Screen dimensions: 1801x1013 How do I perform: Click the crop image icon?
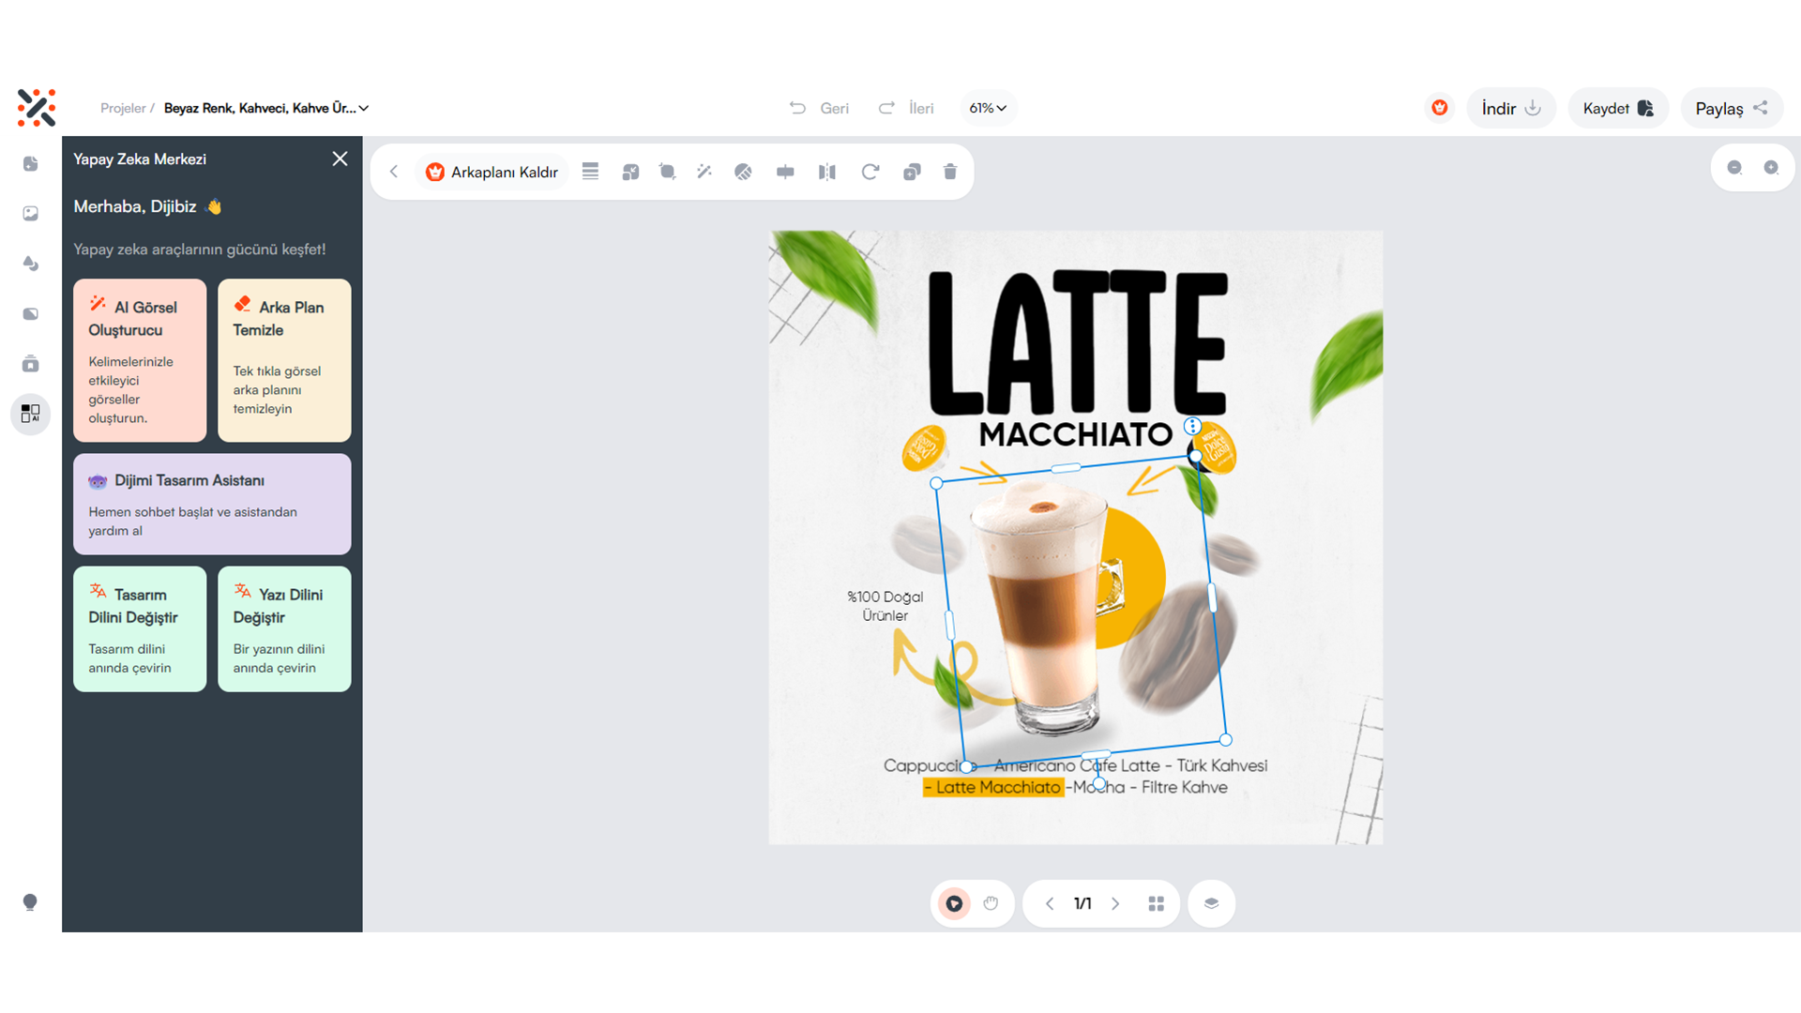point(667,172)
